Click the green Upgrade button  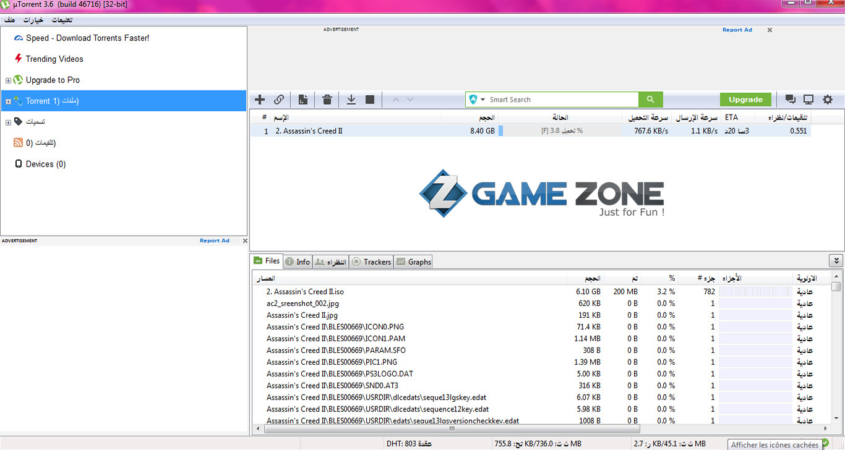point(745,100)
